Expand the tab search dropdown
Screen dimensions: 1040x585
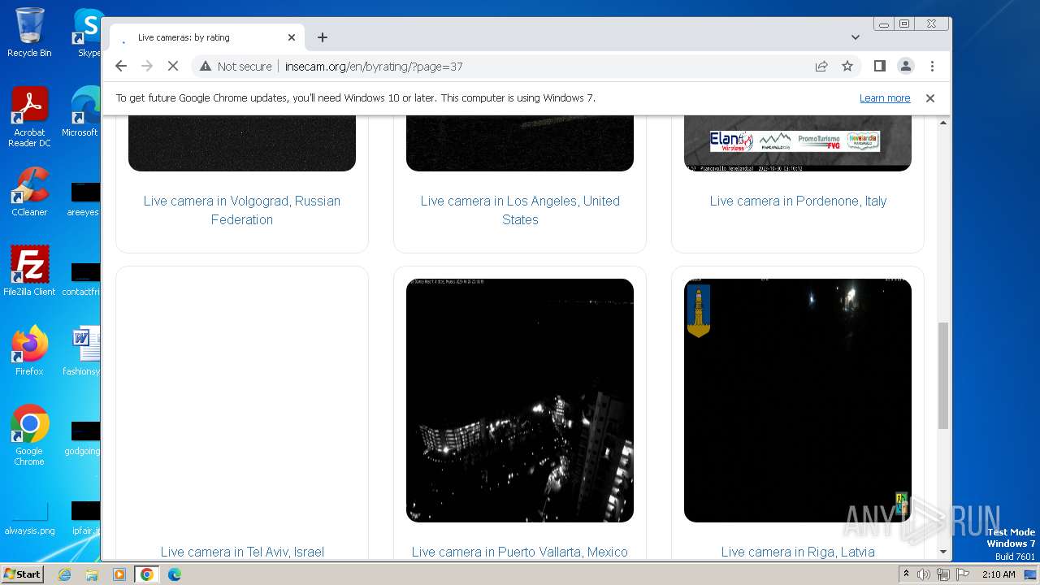(856, 37)
